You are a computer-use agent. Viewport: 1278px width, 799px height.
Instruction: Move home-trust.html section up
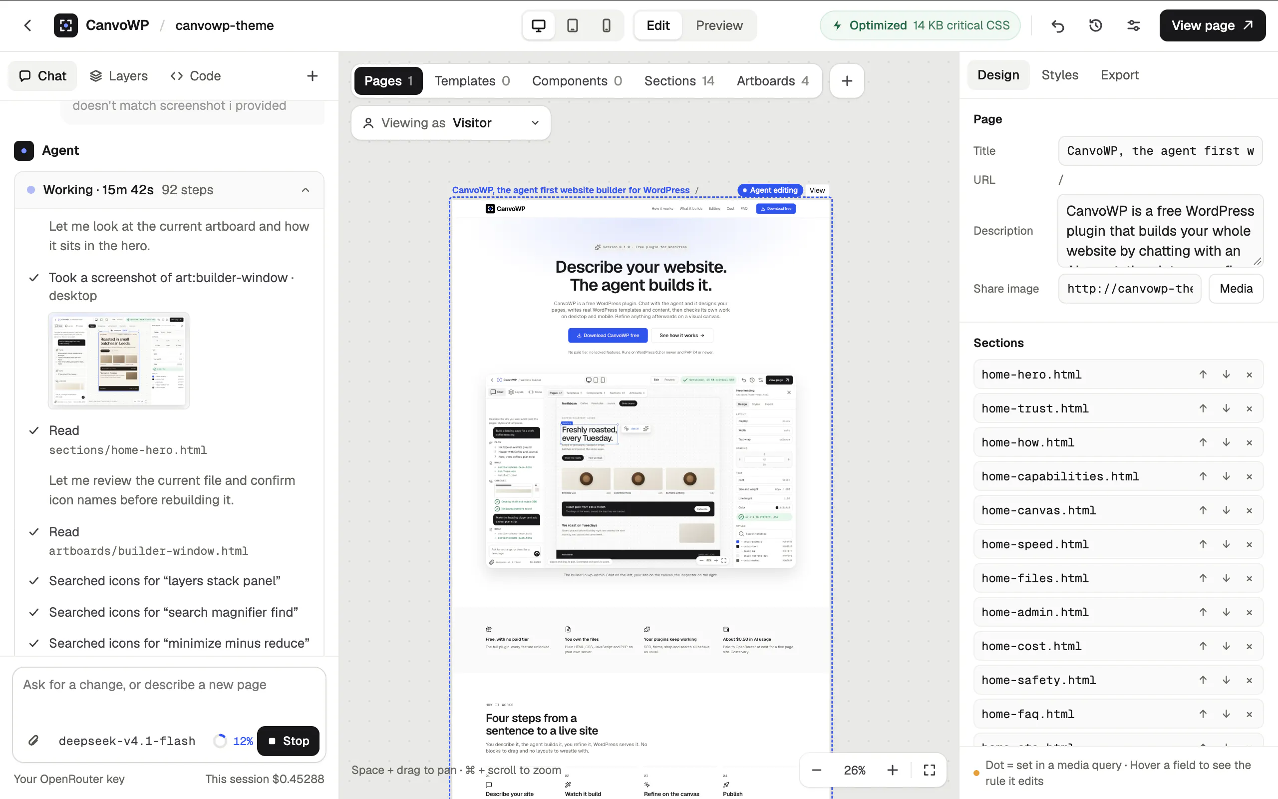tap(1203, 408)
